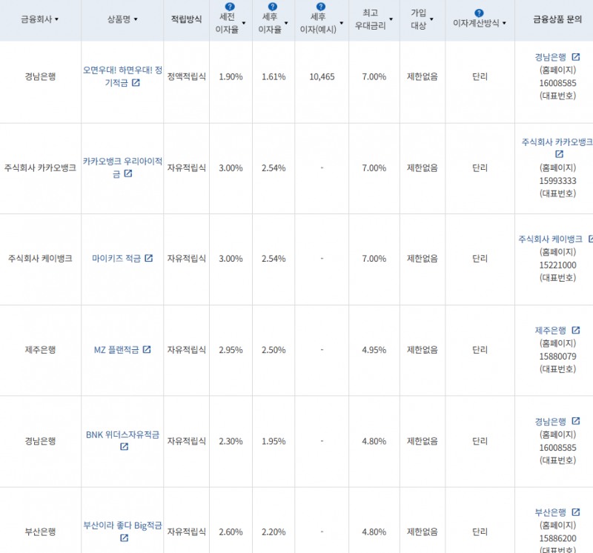Select phone number 15993333
The image size is (593, 553).
[557, 181]
